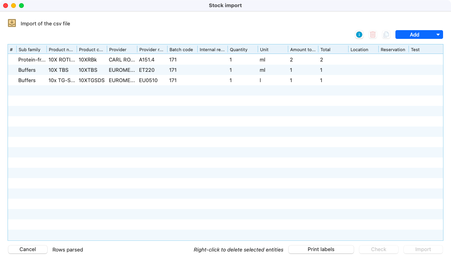Click the Rows parsed status text
The image size is (451, 261).
[67, 250]
